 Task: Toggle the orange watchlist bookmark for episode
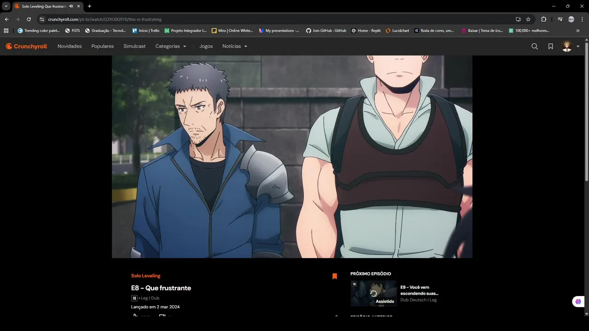335,276
